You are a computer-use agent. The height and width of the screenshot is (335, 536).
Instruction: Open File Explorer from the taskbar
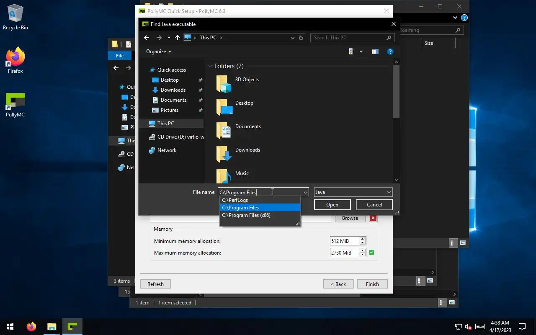point(52,327)
